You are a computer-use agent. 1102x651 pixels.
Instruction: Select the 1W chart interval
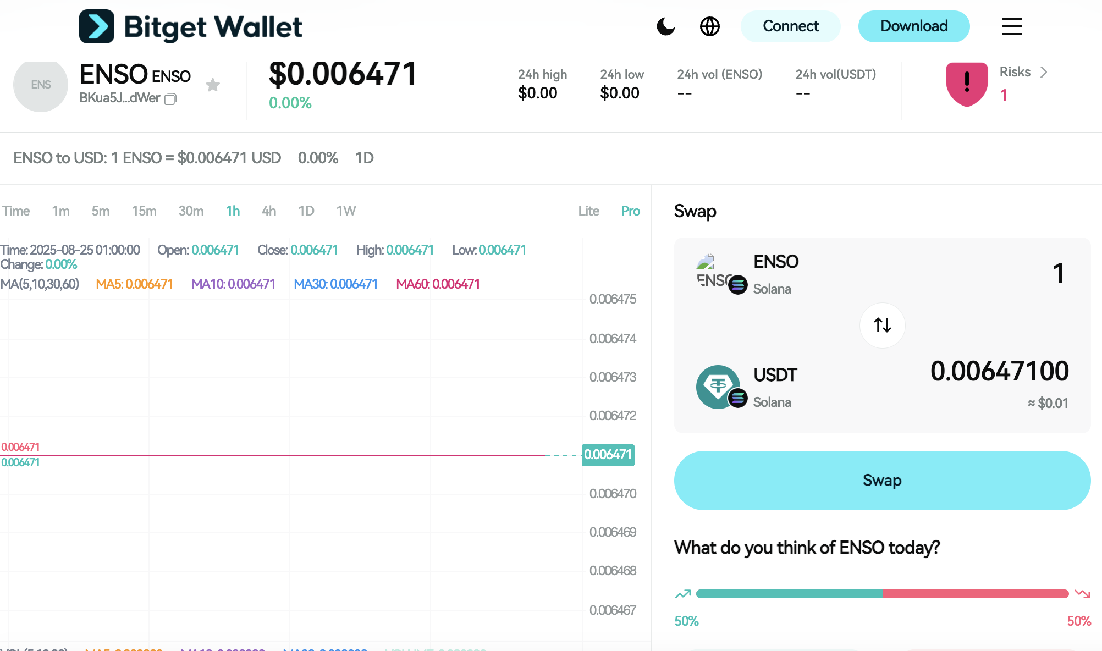tap(346, 211)
